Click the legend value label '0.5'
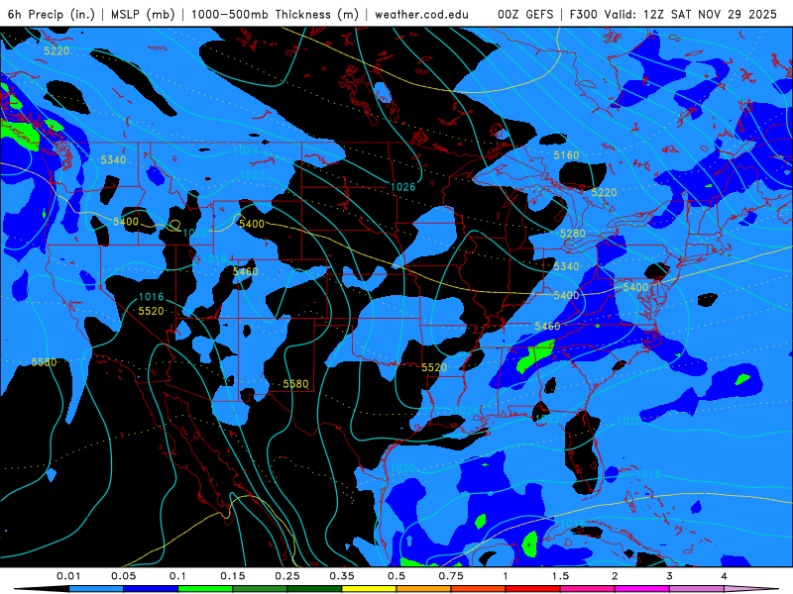 click(396, 576)
